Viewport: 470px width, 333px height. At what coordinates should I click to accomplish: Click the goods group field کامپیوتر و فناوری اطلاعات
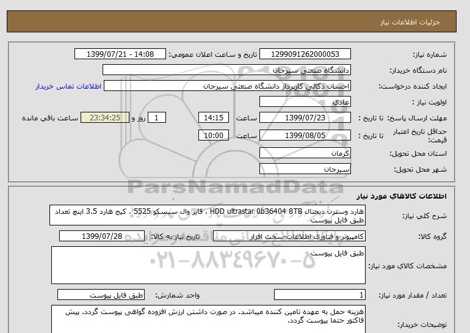(289, 236)
